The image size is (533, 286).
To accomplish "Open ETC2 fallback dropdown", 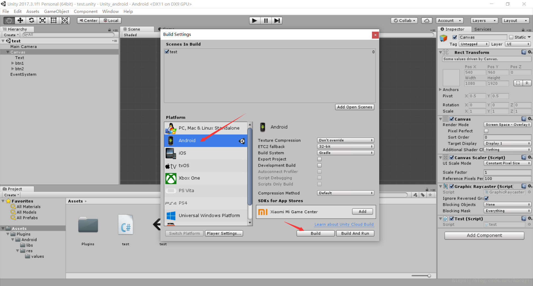I will coord(346,146).
